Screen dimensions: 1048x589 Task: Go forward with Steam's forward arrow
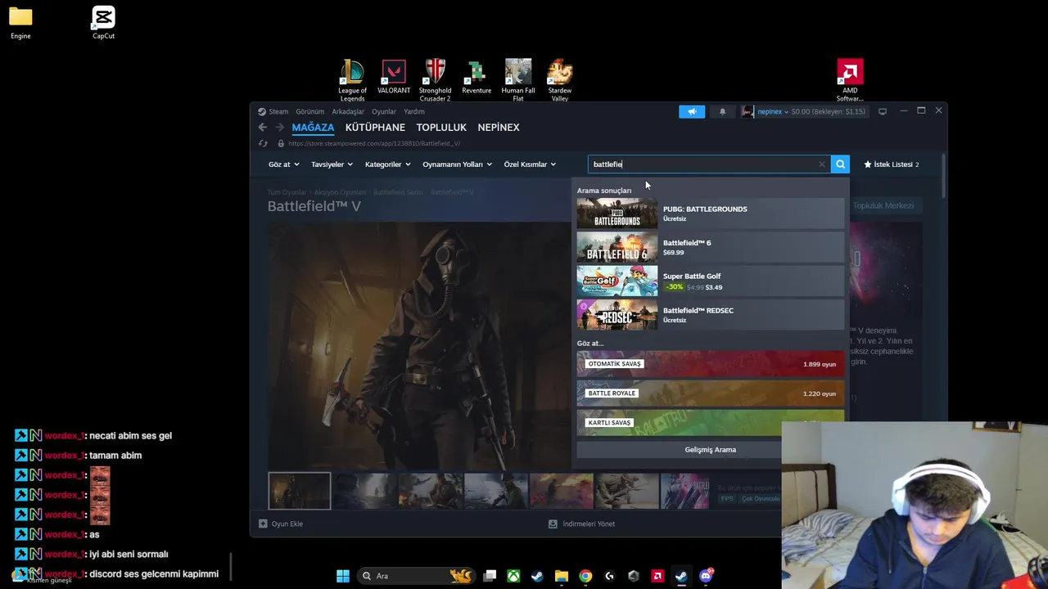(x=279, y=127)
